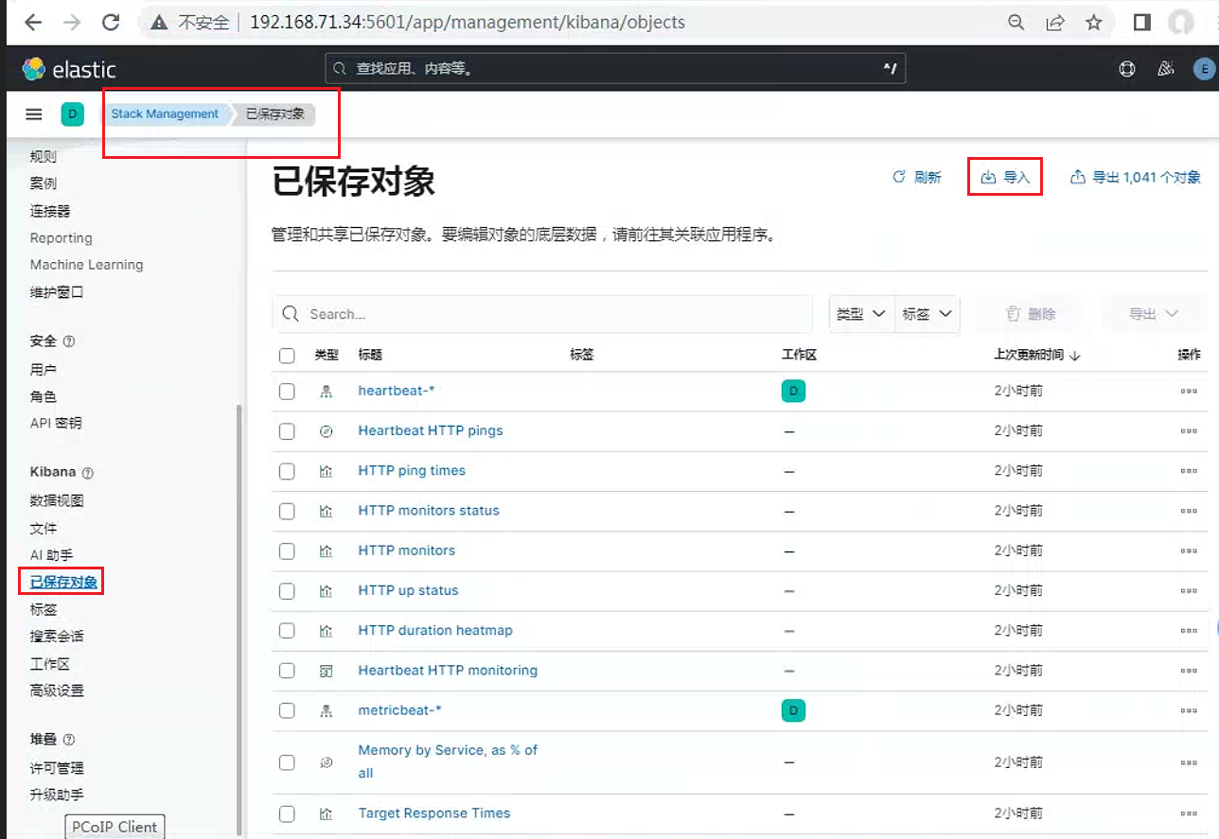This screenshot has width=1219, height=839.
Task: Click the green D workspace avatar
Action: pyautogui.click(x=72, y=114)
